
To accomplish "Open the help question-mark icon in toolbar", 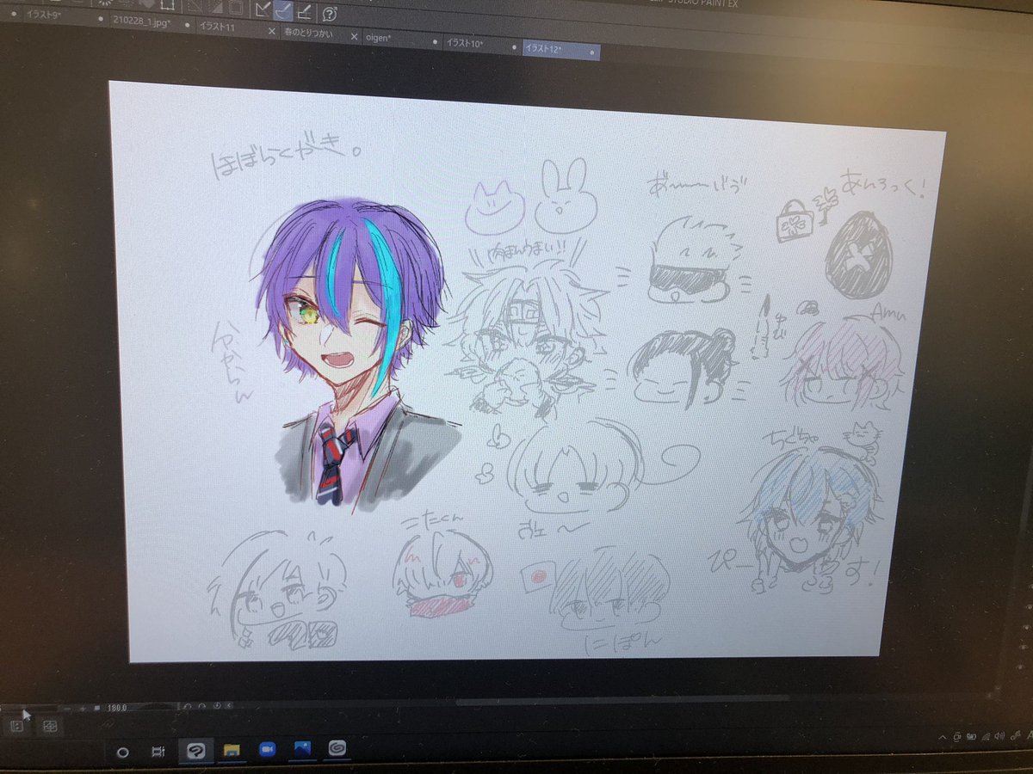I will [329, 14].
